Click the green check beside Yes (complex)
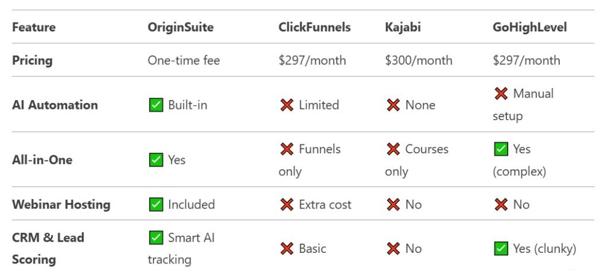 tap(501, 149)
